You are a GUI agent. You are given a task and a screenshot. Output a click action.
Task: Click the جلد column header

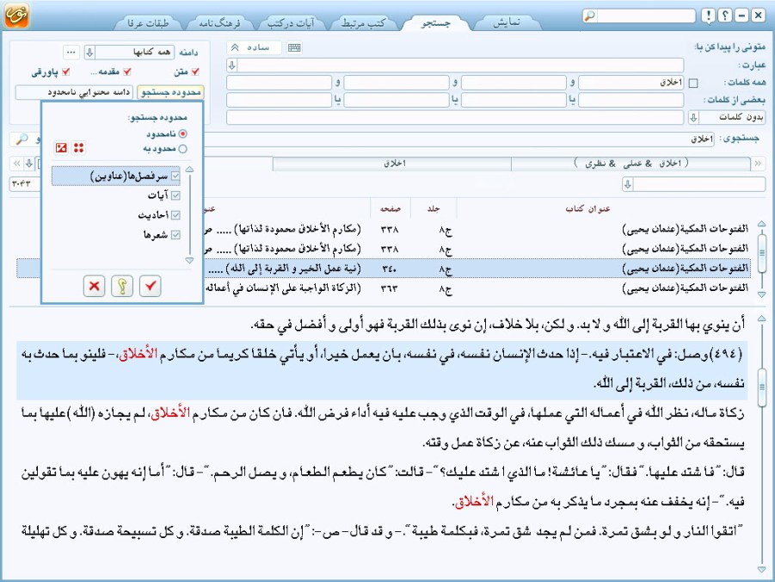click(434, 209)
